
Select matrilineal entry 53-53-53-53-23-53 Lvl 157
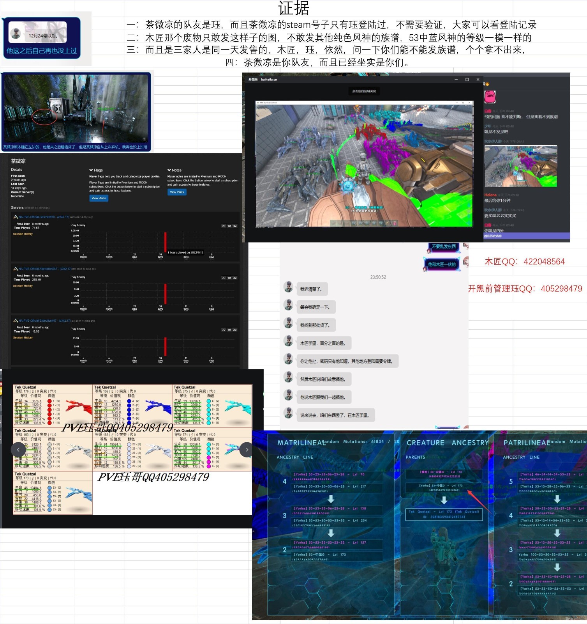[x=337, y=544]
